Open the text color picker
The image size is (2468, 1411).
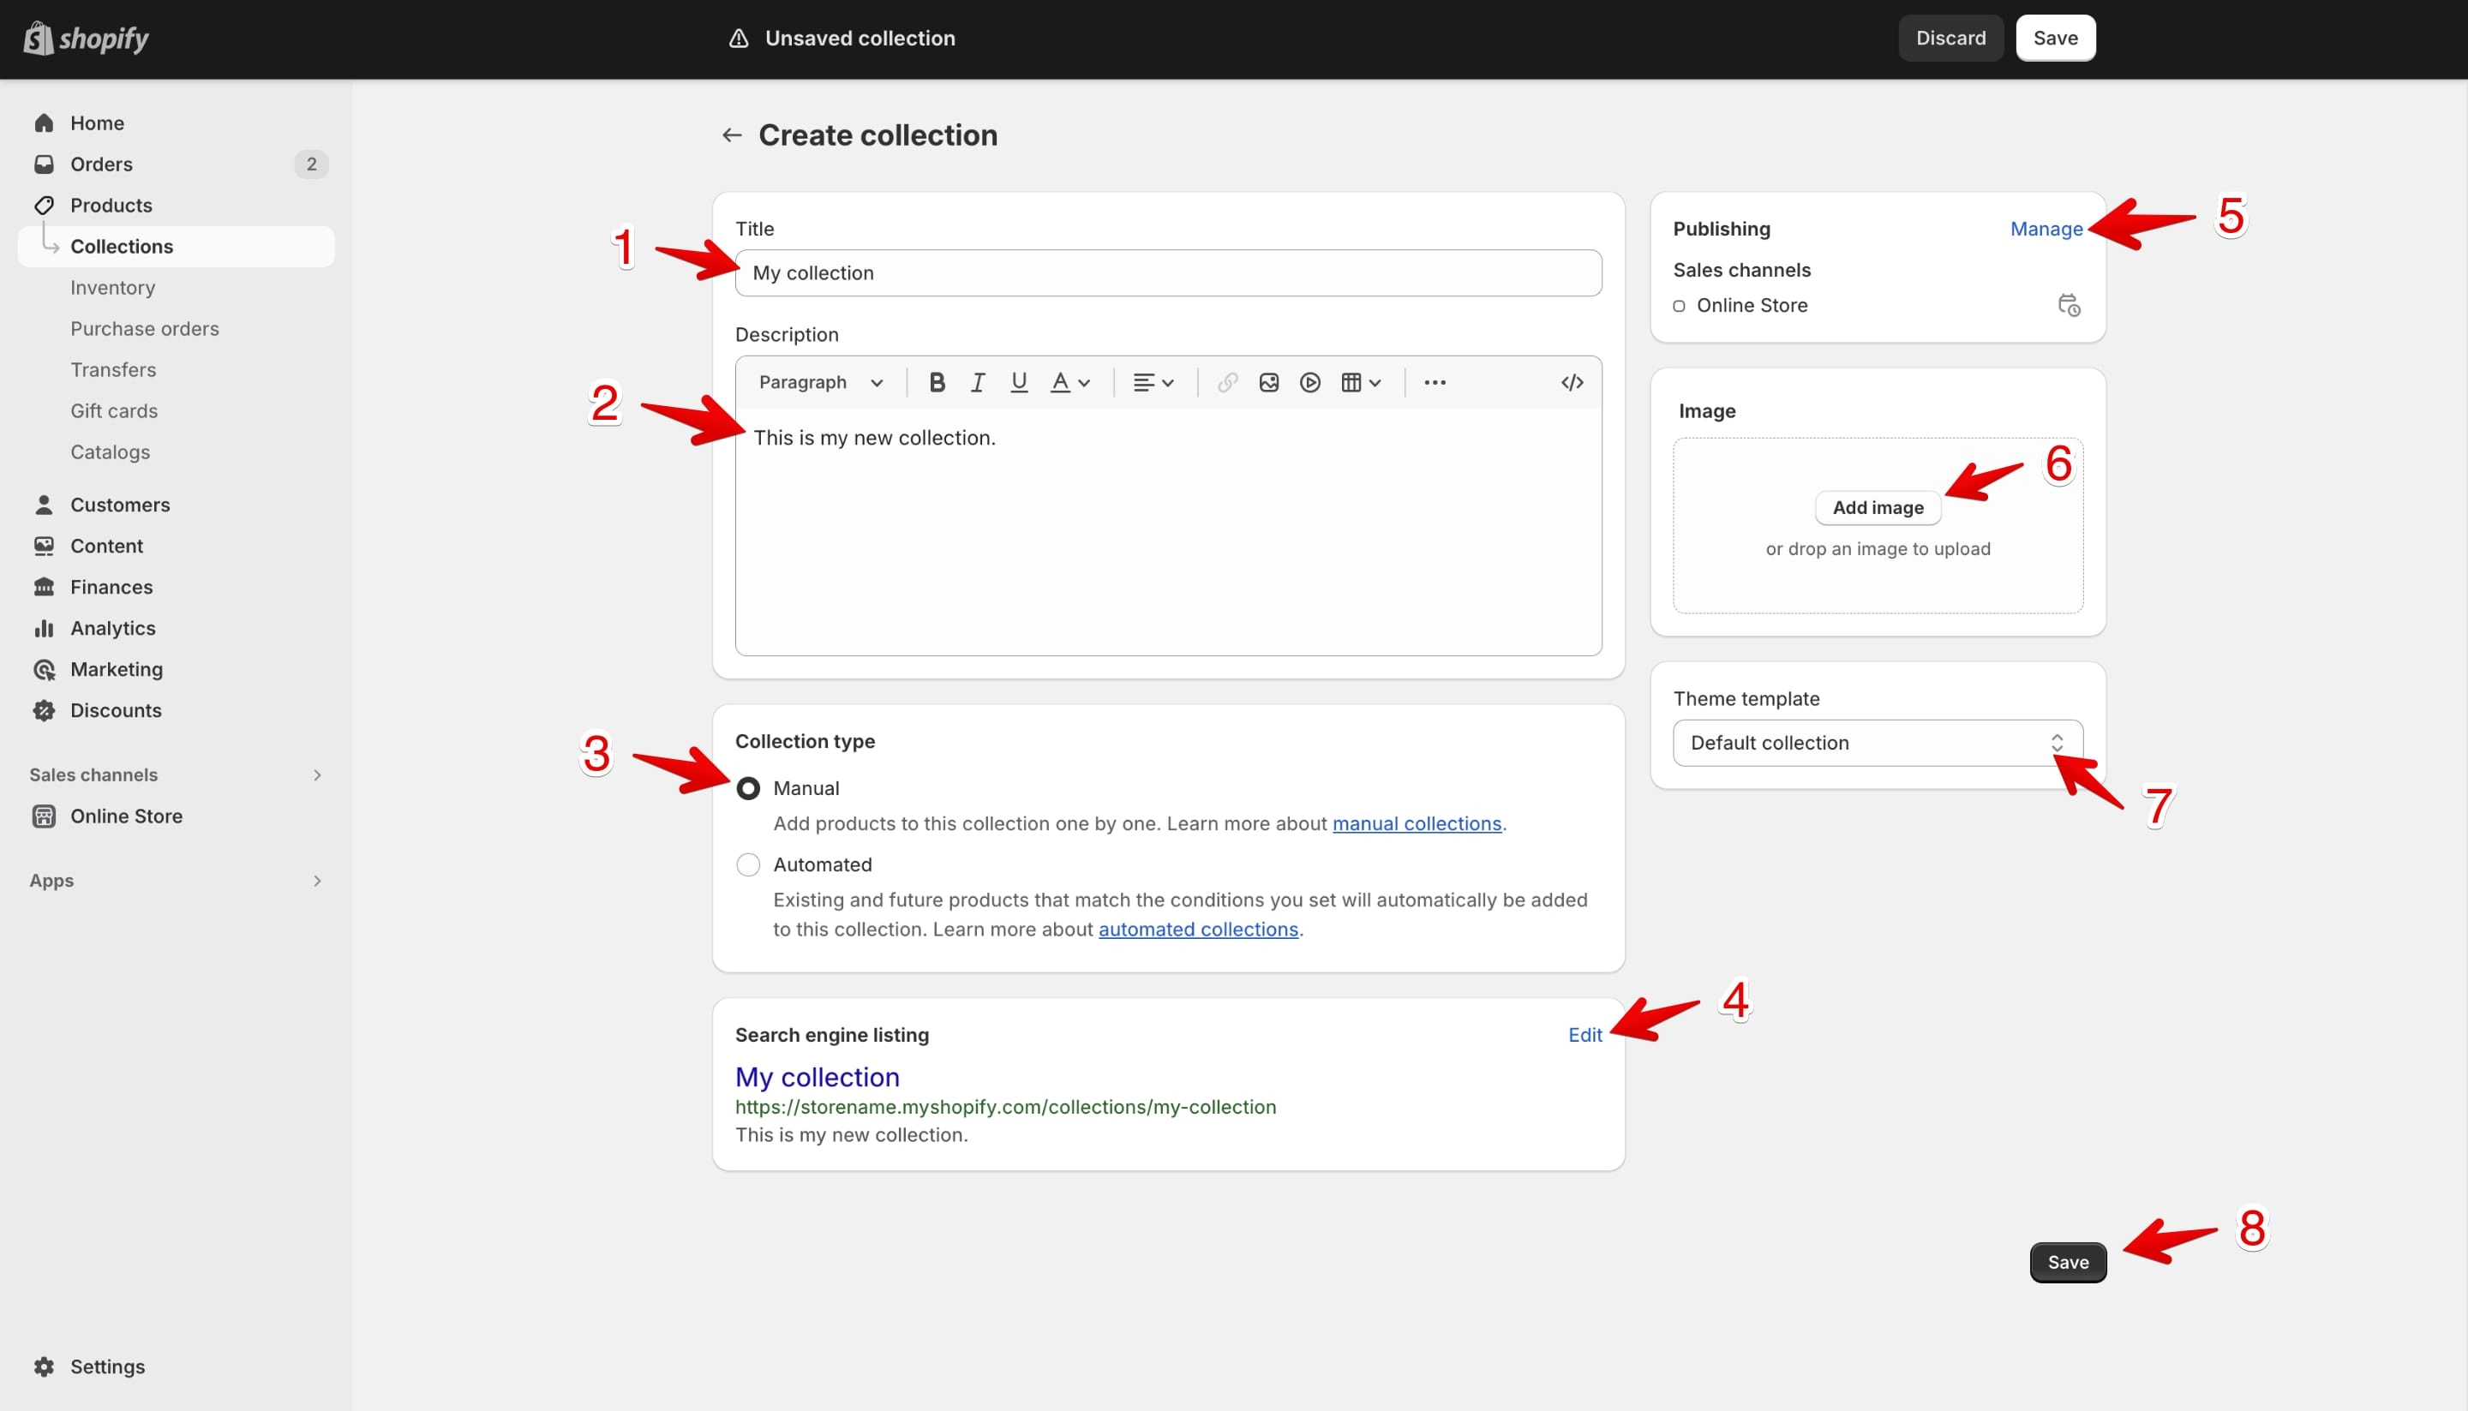(1070, 383)
